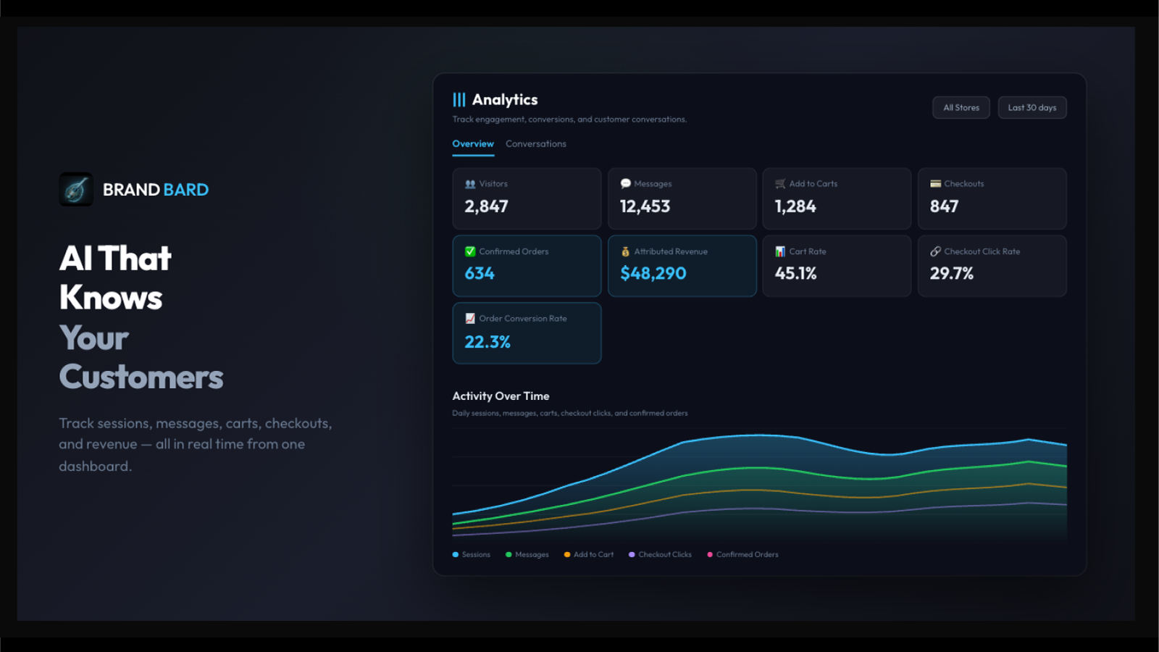Screen dimensions: 1159x652
Task: Click the Visitors people icon
Action: click(x=470, y=184)
